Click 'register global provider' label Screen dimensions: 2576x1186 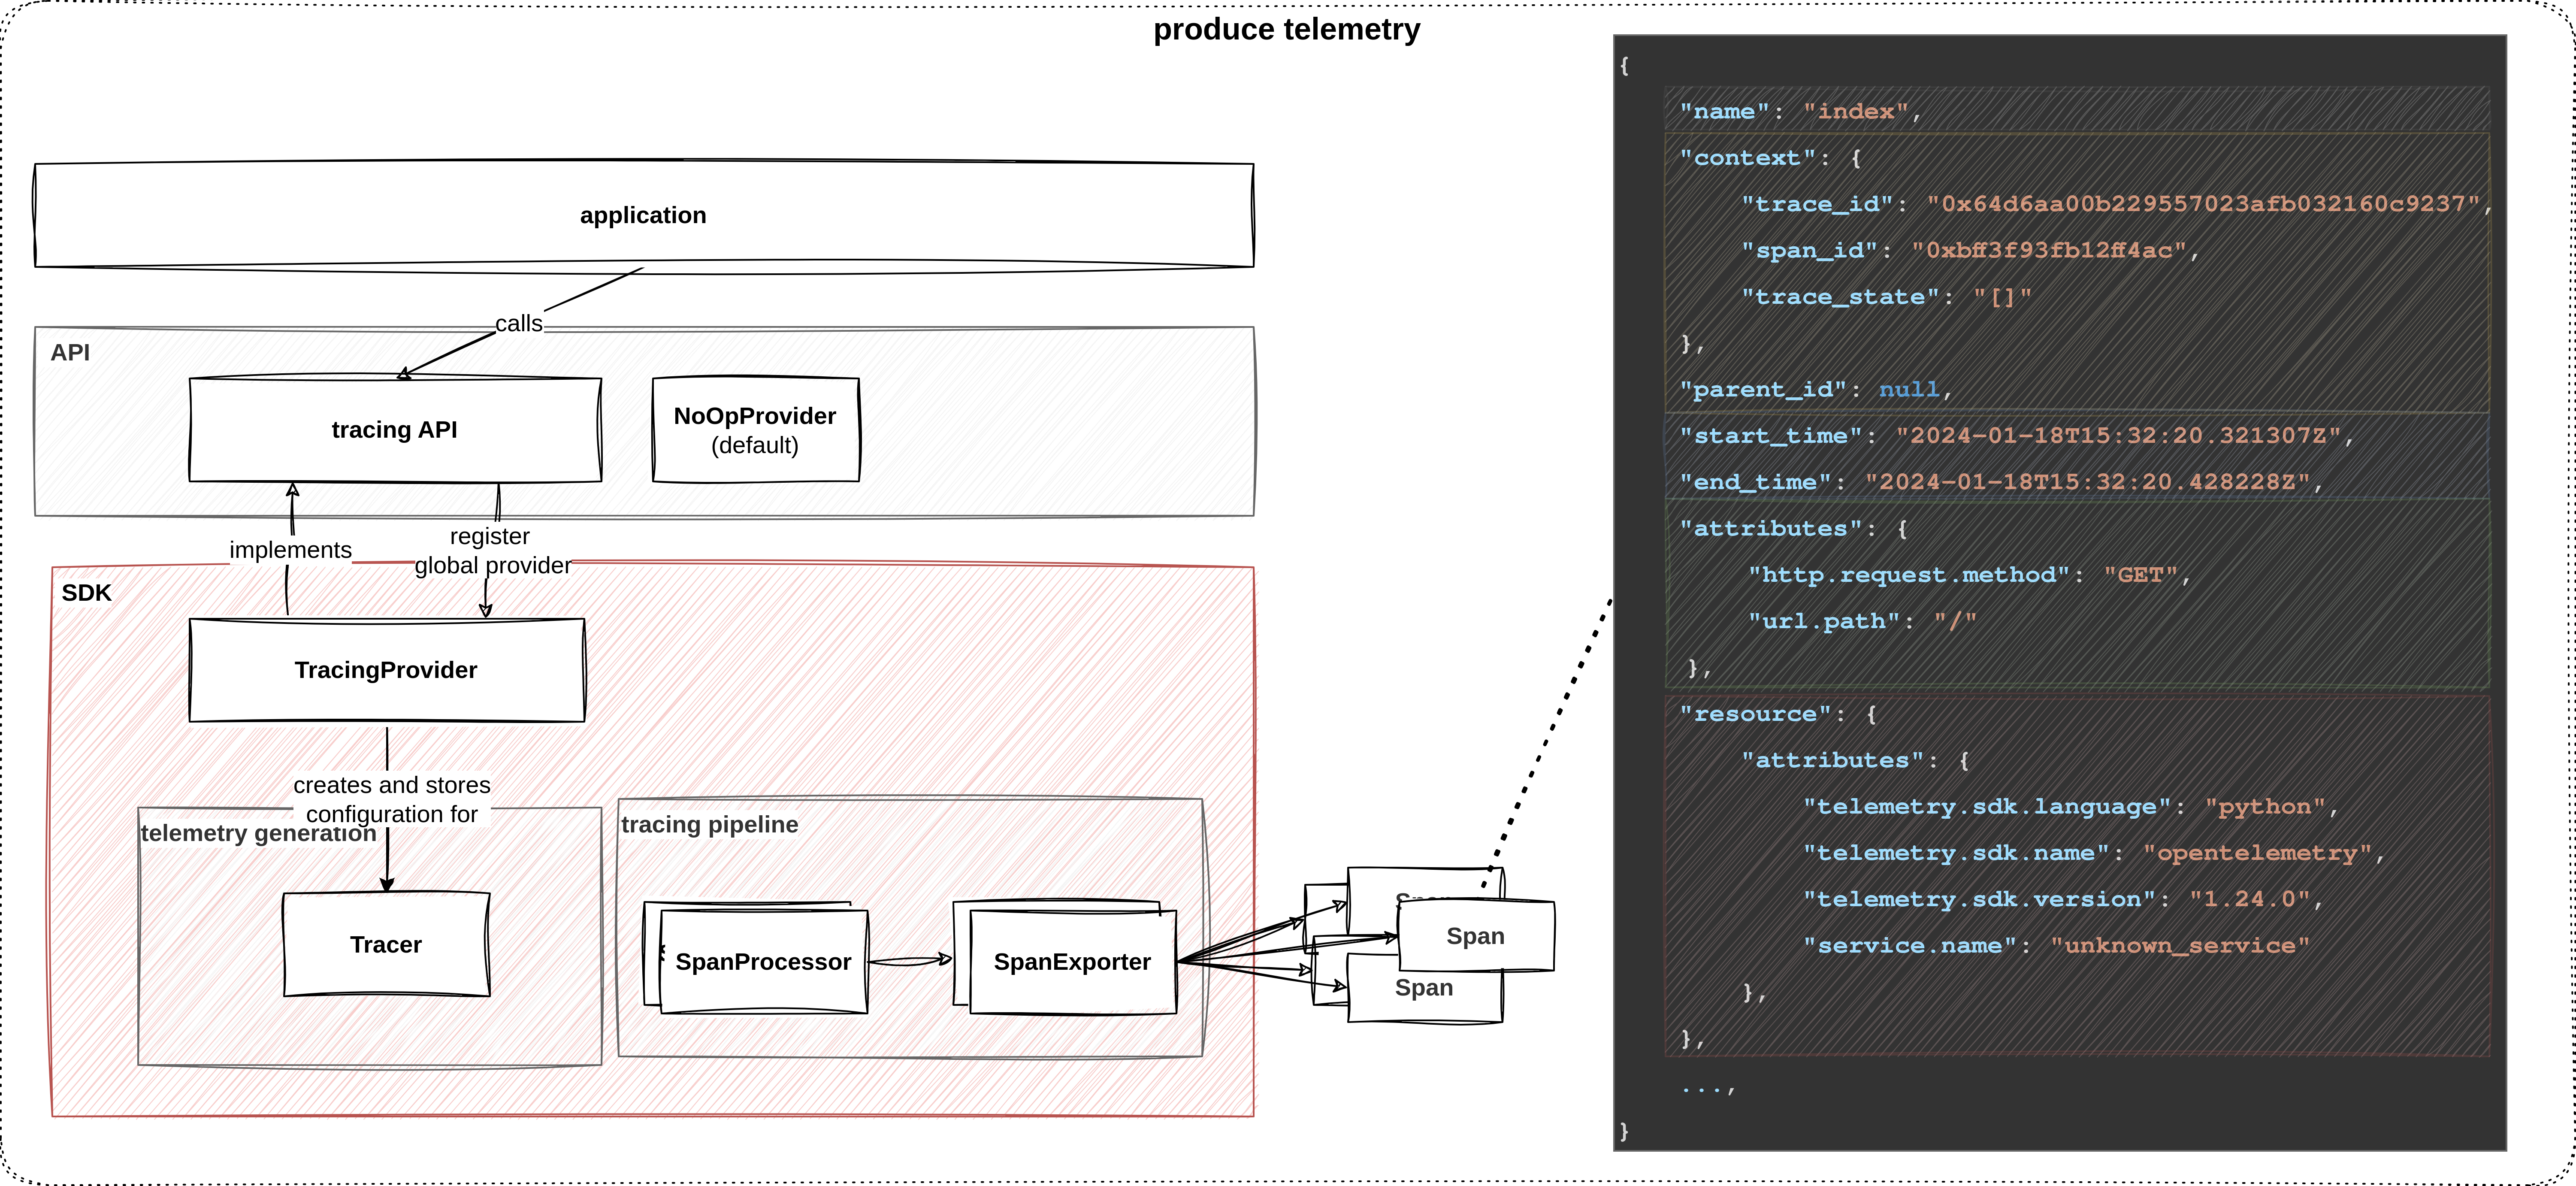coord(492,551)
